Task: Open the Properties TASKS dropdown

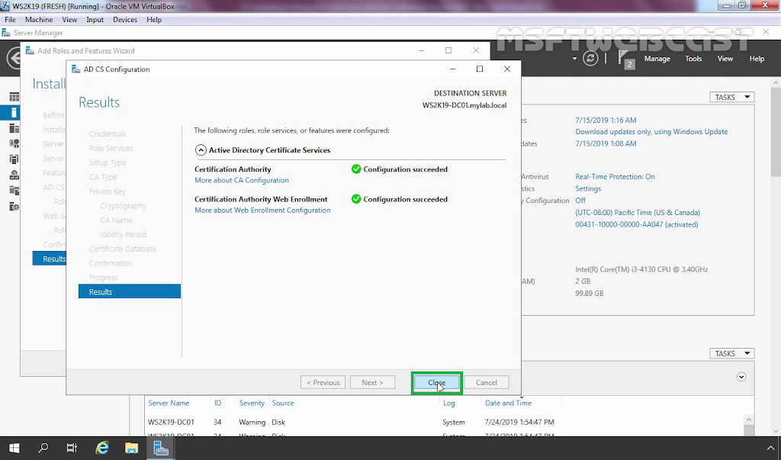Action: tap(731, 97)
